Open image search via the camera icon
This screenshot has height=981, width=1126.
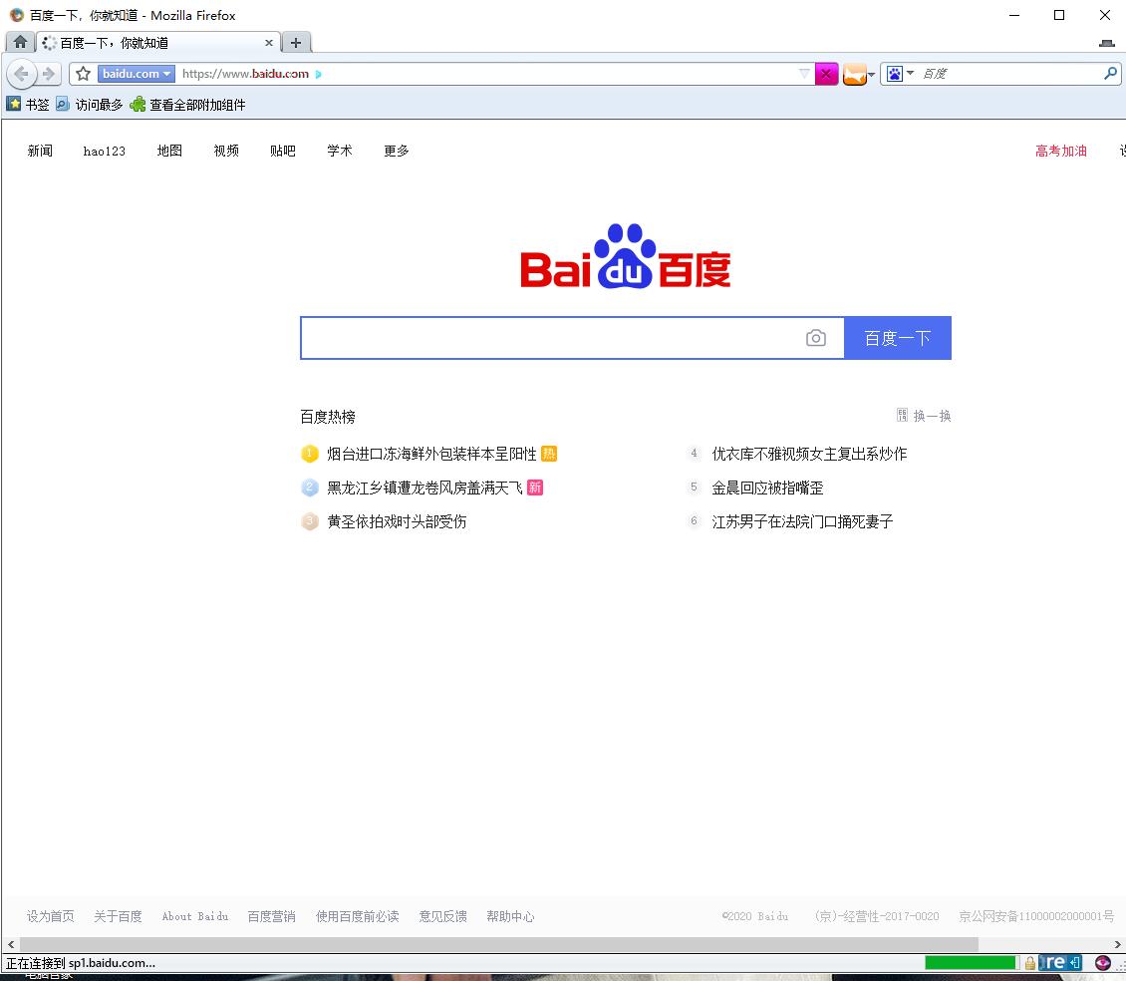[816, 338]
